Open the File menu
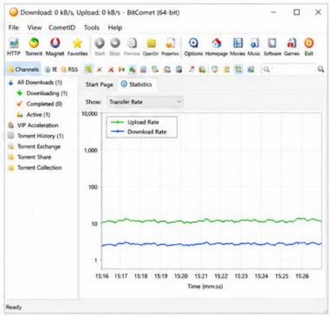Image resolution: width=330 pixels, height=316 pixels. point(13,28)
